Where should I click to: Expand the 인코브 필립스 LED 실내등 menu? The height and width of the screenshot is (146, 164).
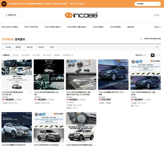pos(77,27)
